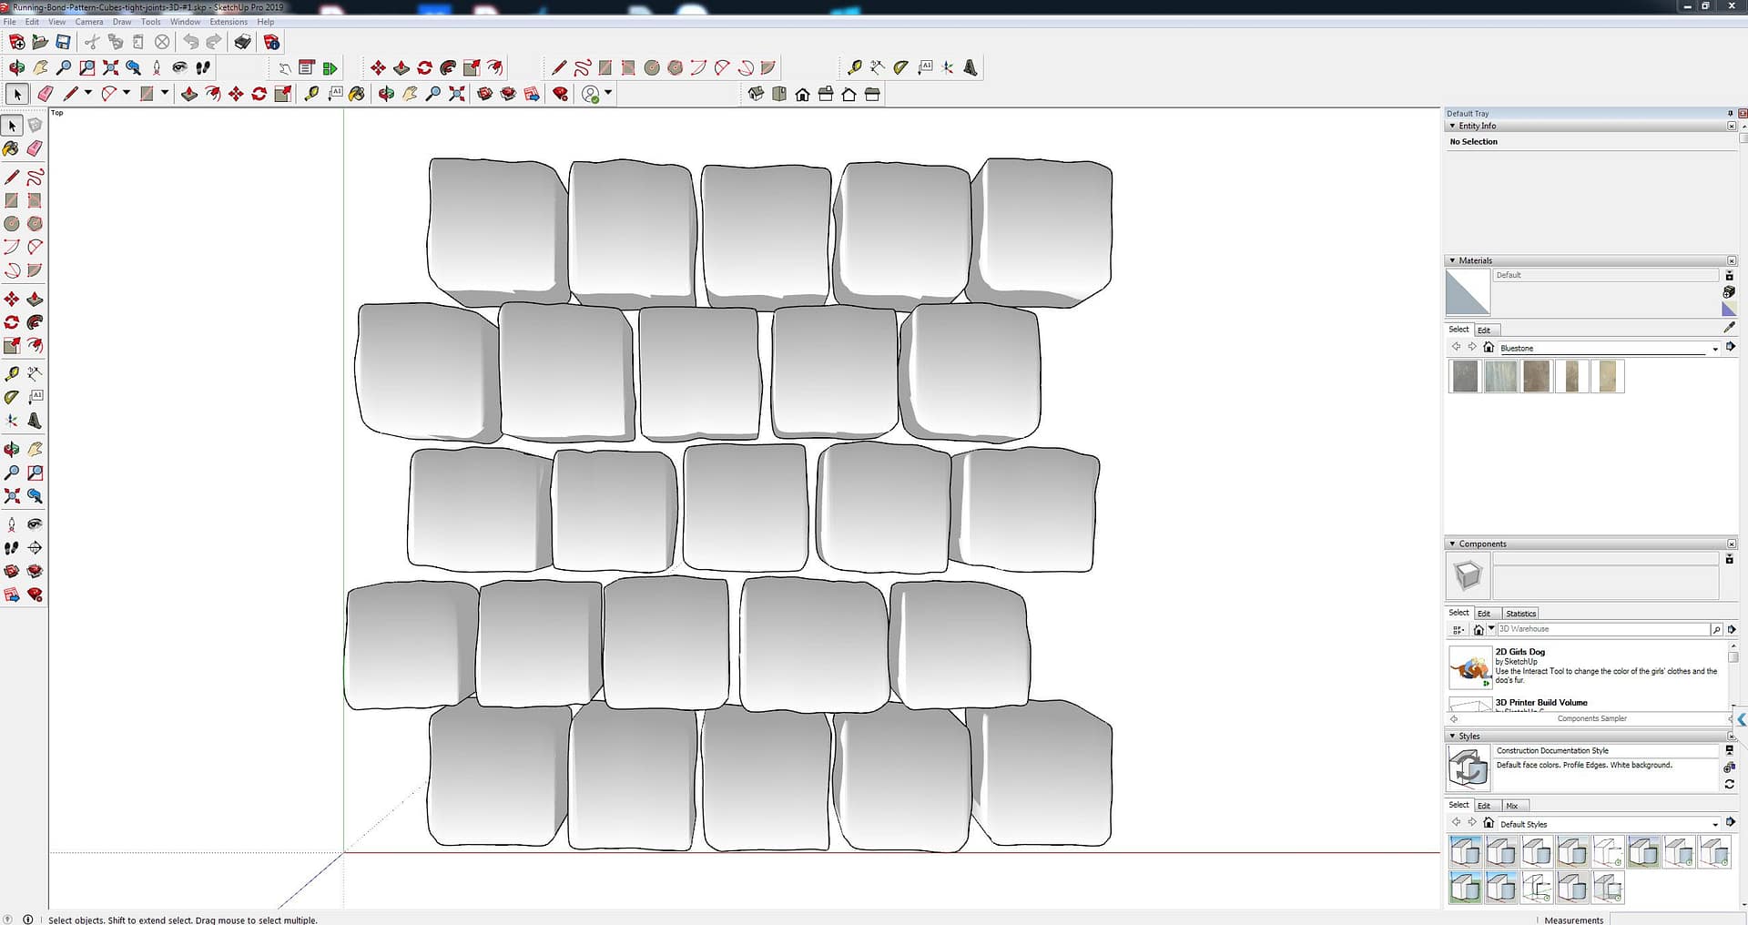This screenshot has width=1748, height=925.
Task: Select the Push/Pull tool in left toolbar
Action: (x=35, y=300)
